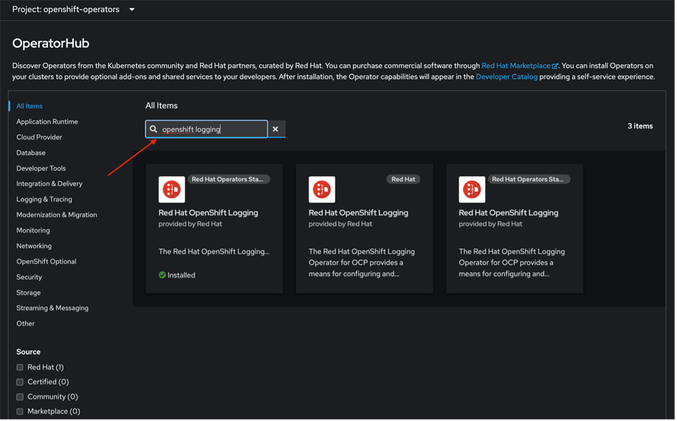Click the openshift logging search field
This screenshot has width=677, height=421.
pyautogui.click(x=206, y=129)
